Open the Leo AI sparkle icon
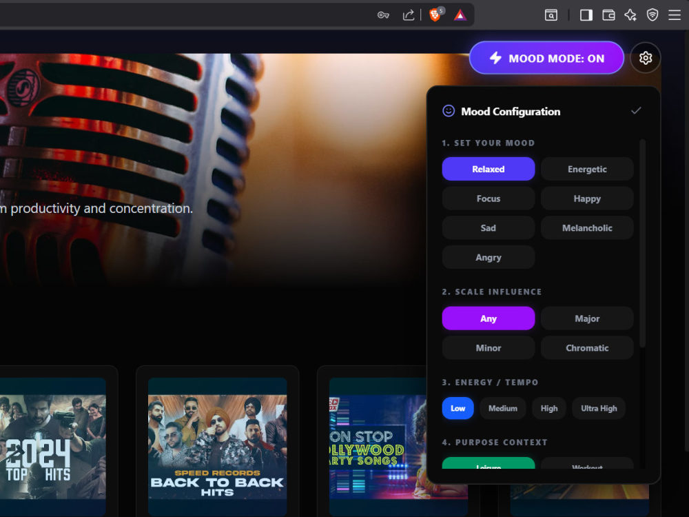The width and height of the screenshot is (689, 517). tap(630, 15)
